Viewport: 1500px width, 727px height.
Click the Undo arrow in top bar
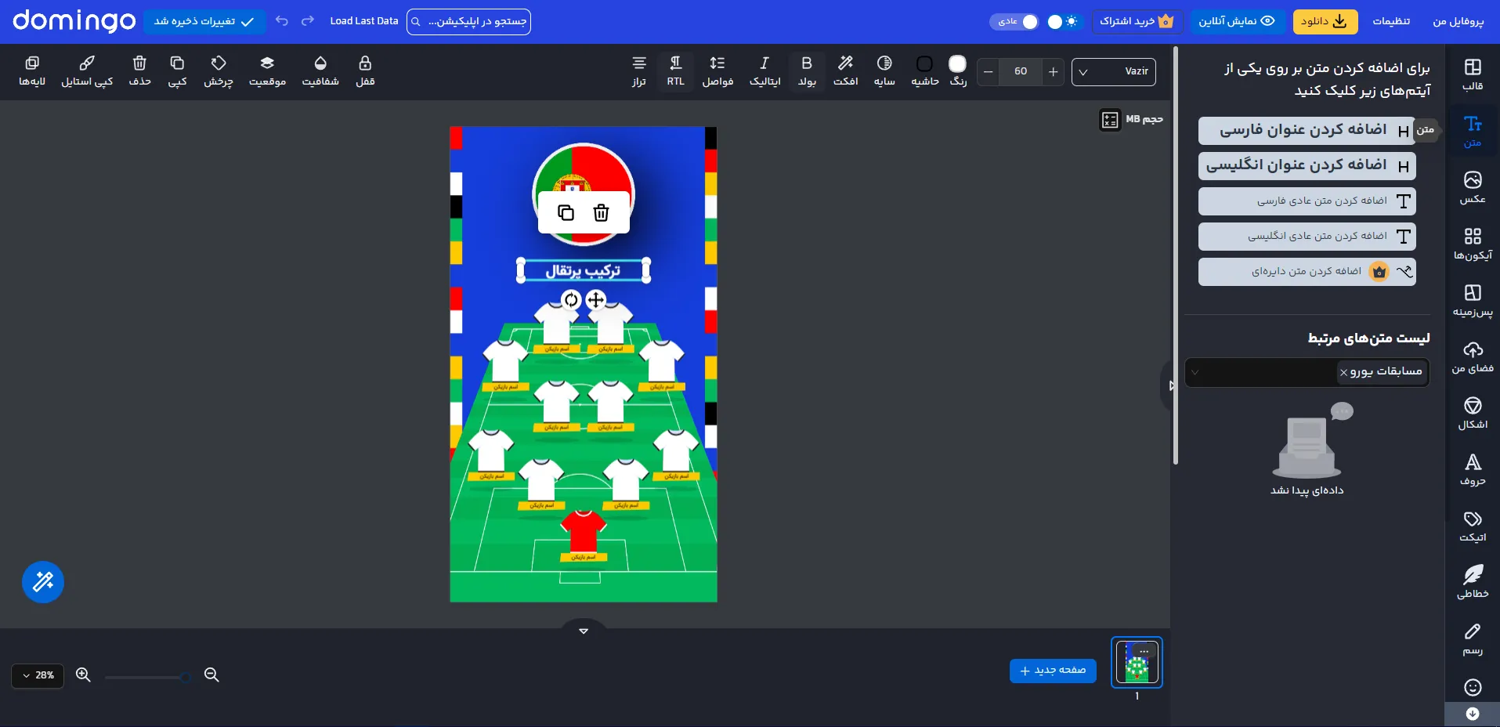pos(282,21)
